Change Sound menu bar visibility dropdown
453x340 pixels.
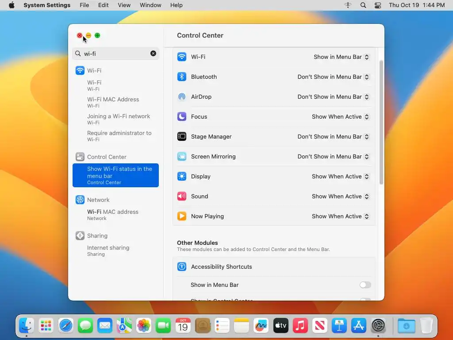click(x=341, y=197)
